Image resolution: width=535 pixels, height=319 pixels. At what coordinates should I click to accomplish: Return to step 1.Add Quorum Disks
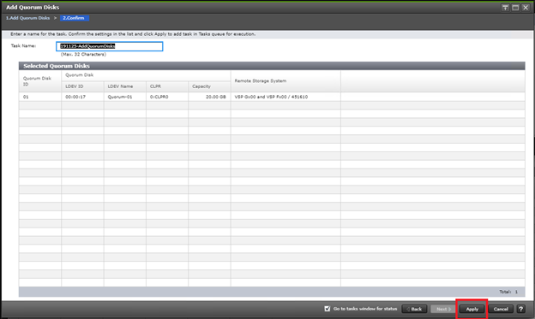(27, 18)
